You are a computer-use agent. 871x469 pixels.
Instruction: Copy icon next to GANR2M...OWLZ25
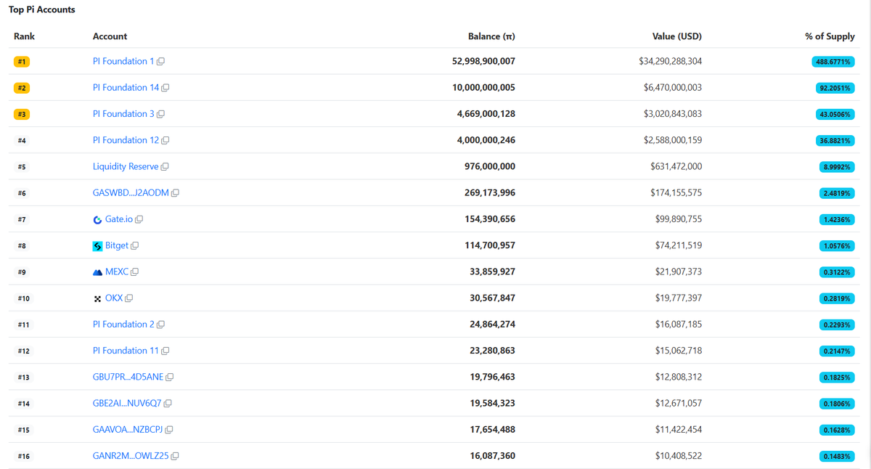click(x=175, y=457)
